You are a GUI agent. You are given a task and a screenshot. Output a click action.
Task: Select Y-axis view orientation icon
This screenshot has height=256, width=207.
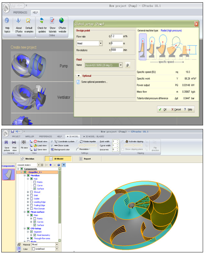[x=31, y=145]
